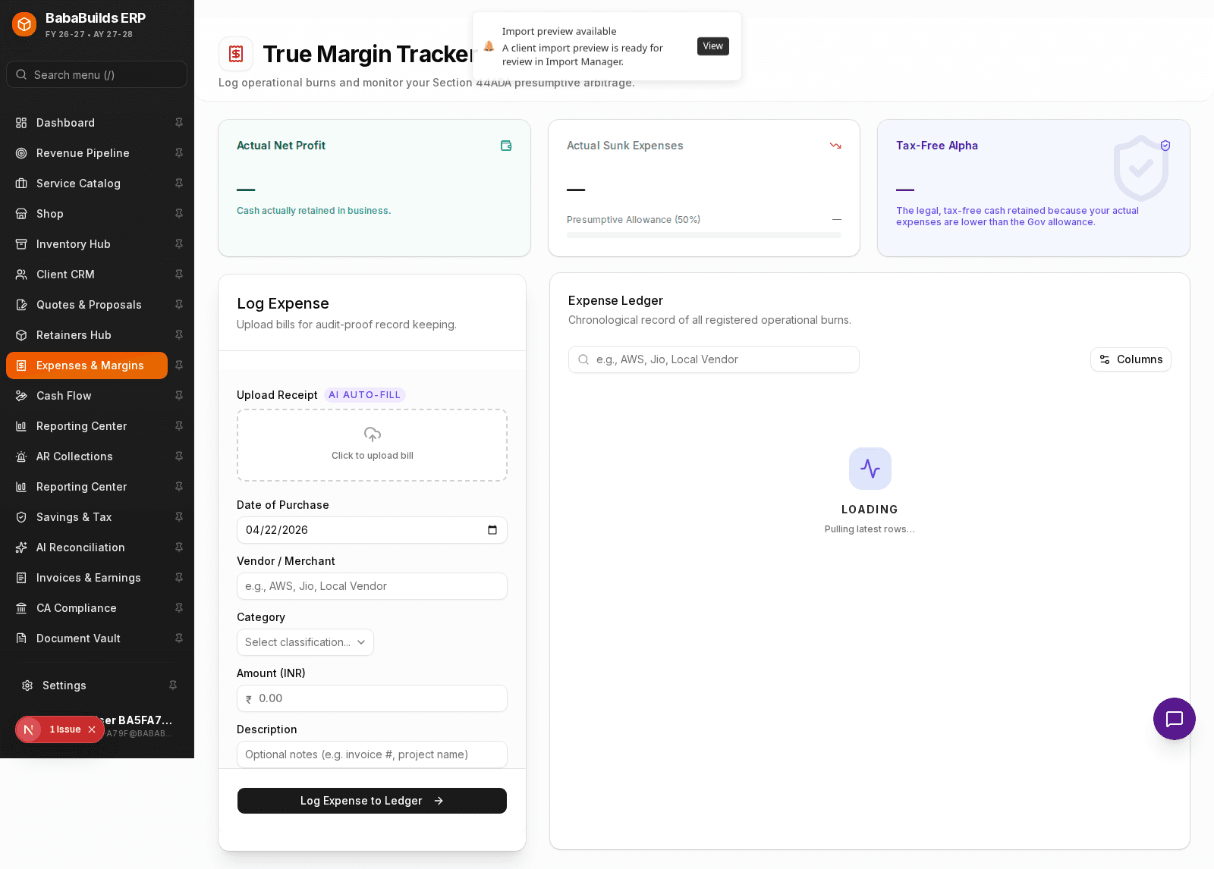Image resolution: width=1214 pixels, height=869 pixels.
Task: Click the bell icon in import notification
Action: click(x=489, y=46)
